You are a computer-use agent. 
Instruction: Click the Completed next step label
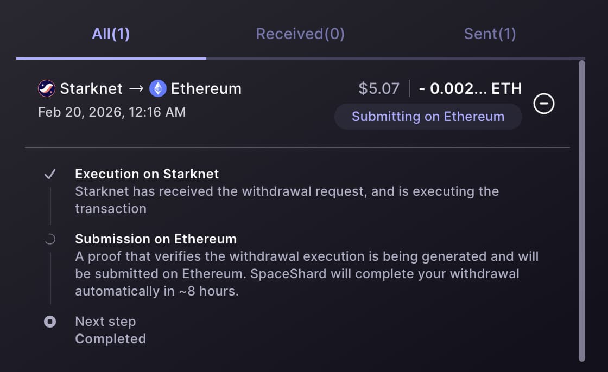tap(110, 339)
